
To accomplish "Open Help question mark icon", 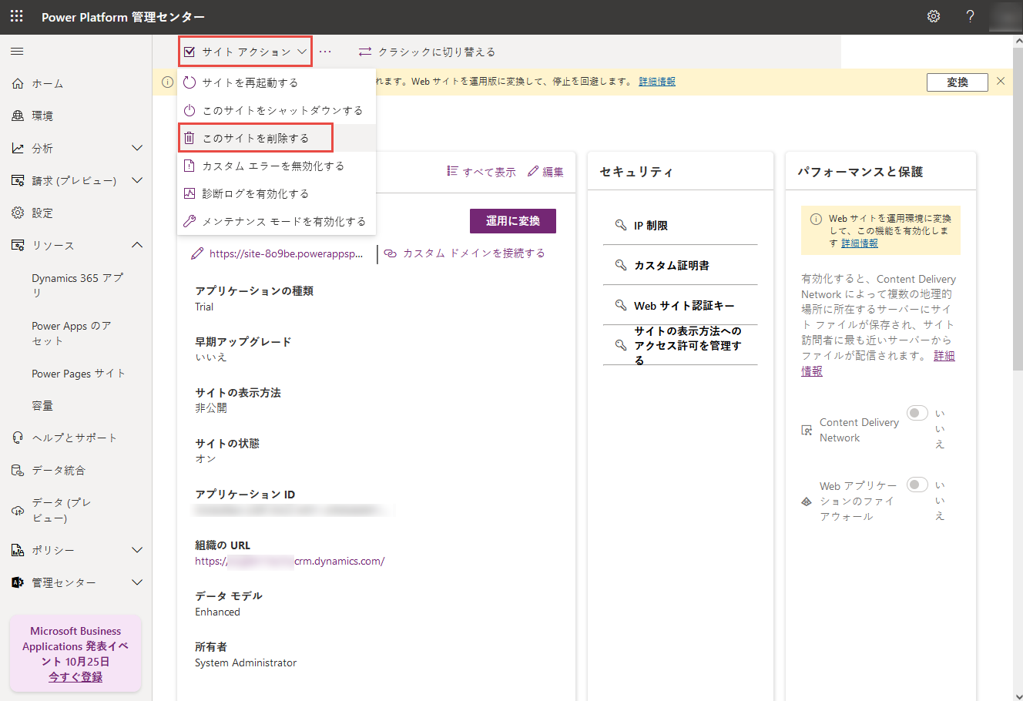I will click(971, 16).
